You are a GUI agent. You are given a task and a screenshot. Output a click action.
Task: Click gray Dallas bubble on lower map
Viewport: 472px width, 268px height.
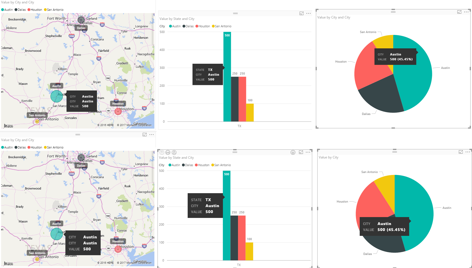pos(81,158)
